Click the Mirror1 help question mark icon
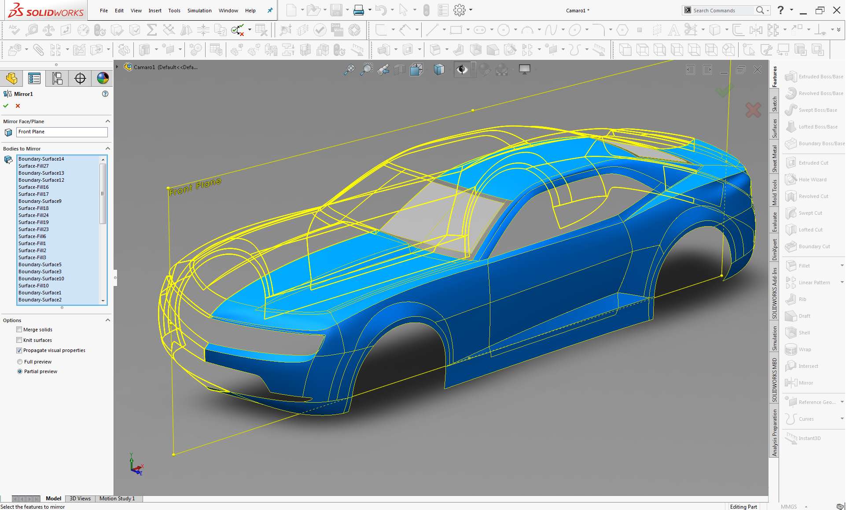 click(x=105, y=94)
